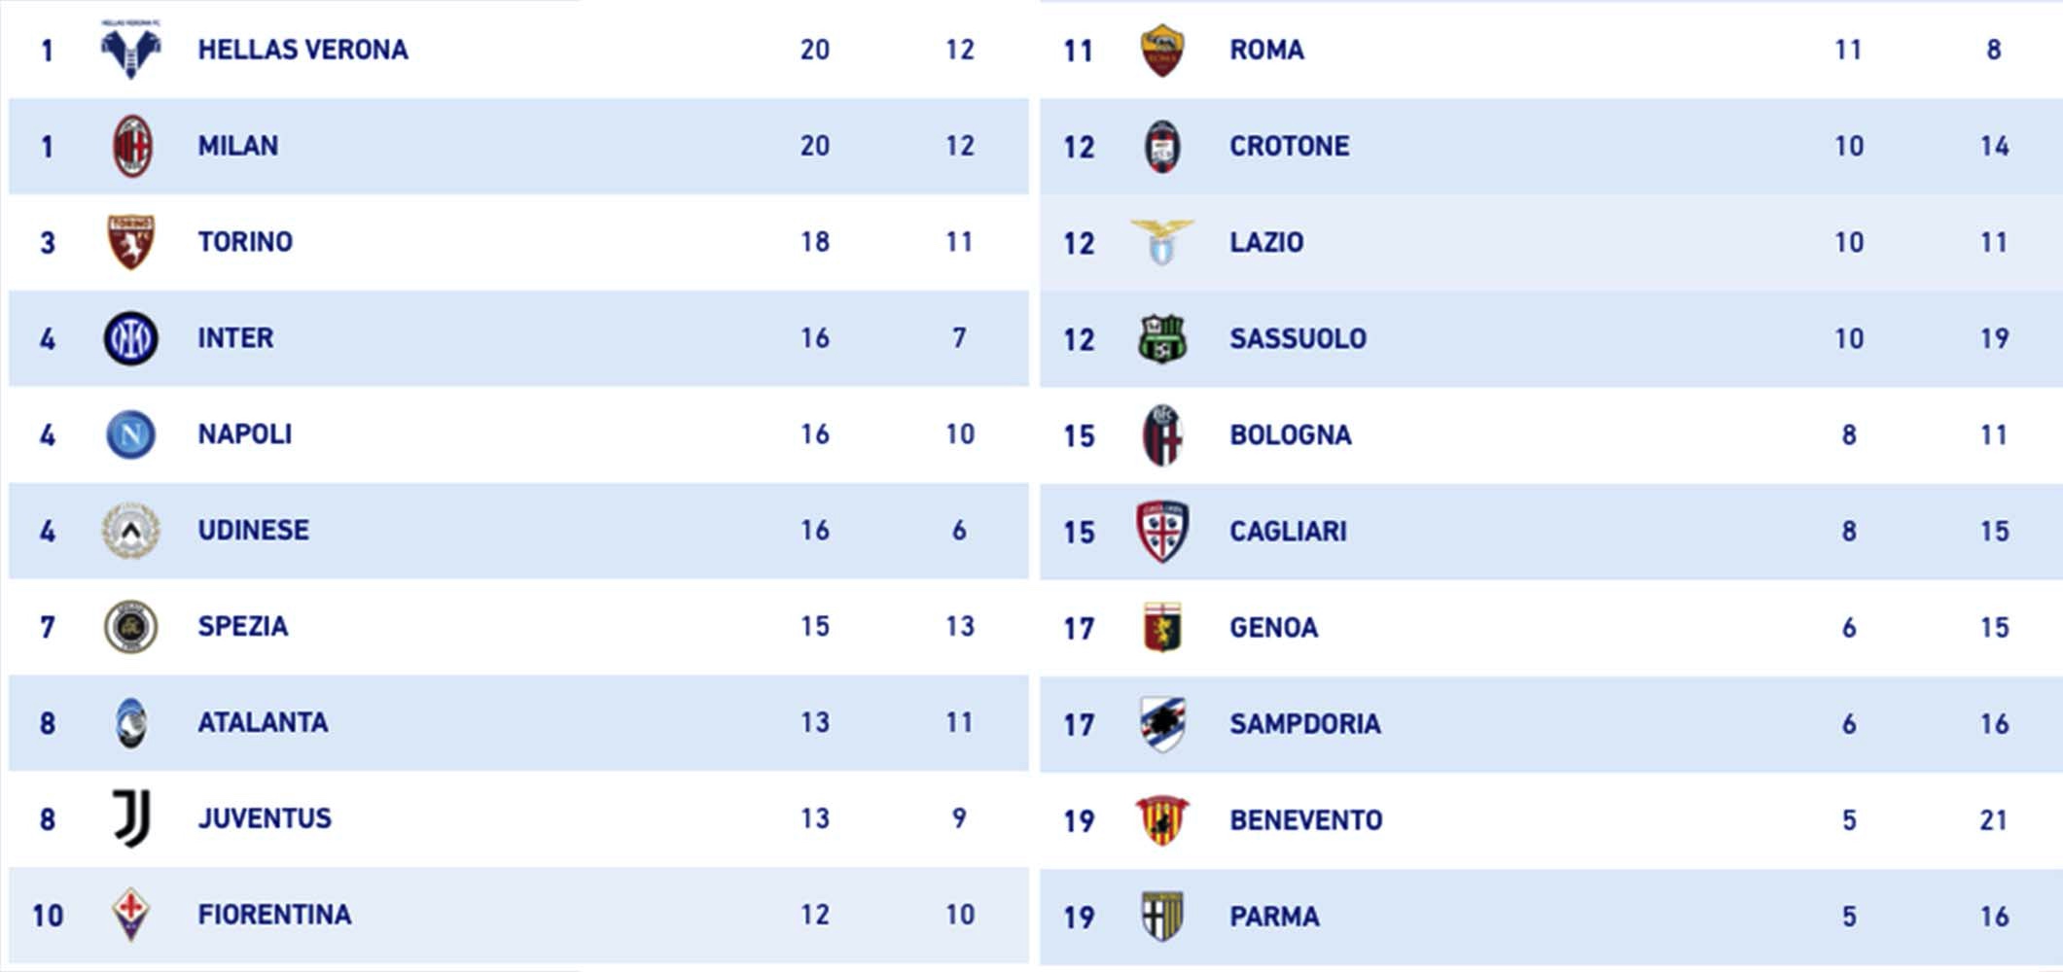Click Spezia's points value 15
2063x972 pixels.
coord(814,627)
